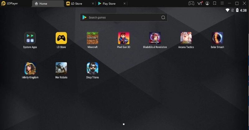Open the Pixel Gun 3D game
This screenshot has height=130, width=249.
pos(124,38)
